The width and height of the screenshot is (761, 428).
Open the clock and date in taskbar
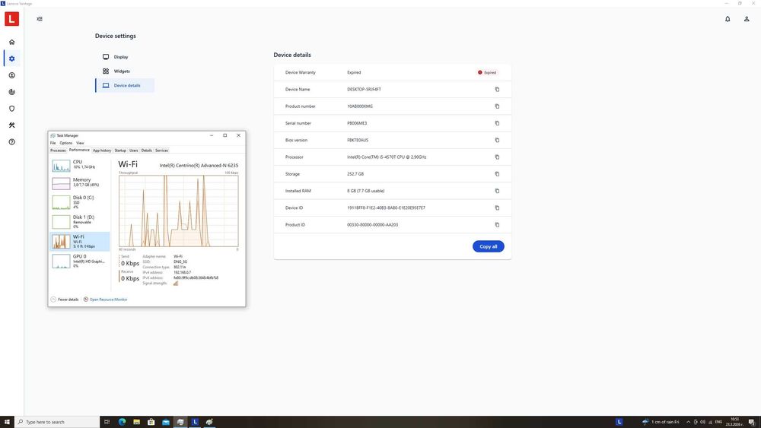(x=734, y=422)
